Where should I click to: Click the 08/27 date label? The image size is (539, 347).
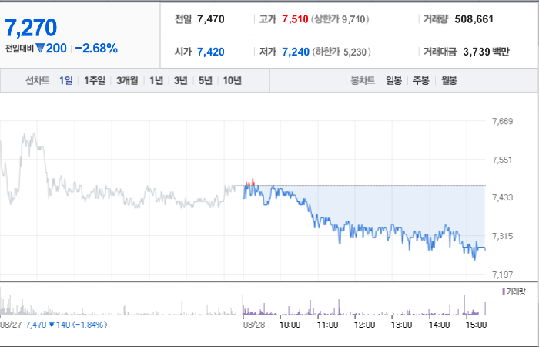point(11,325)
